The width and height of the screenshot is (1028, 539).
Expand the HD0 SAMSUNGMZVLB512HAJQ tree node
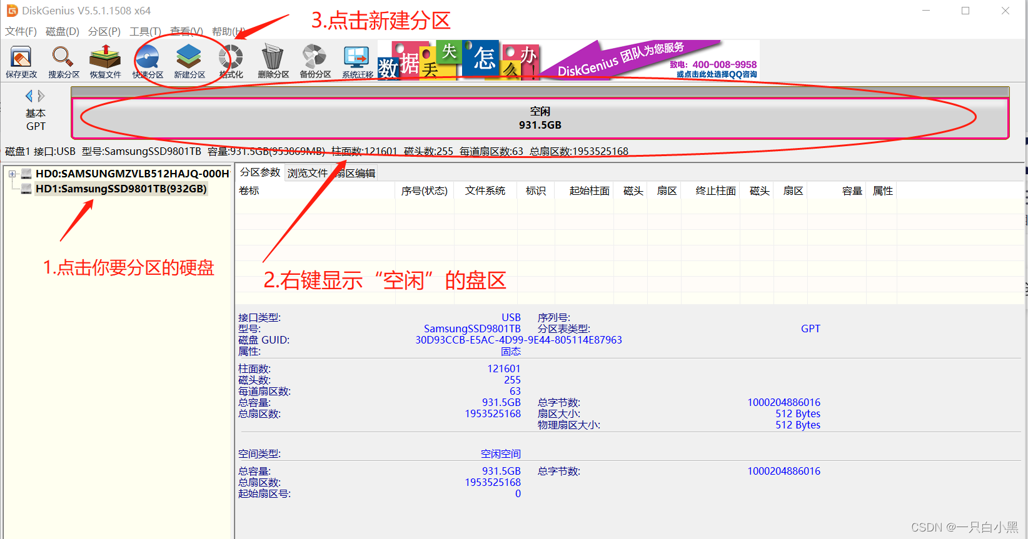click(12, 174)
